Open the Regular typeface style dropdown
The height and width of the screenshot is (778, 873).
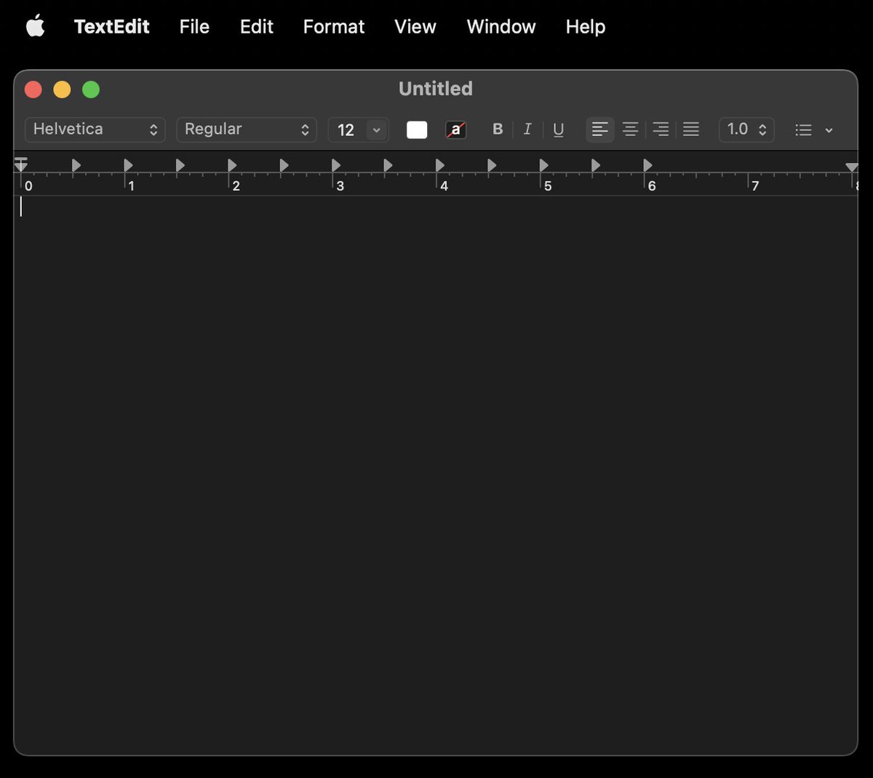point(247,130)
